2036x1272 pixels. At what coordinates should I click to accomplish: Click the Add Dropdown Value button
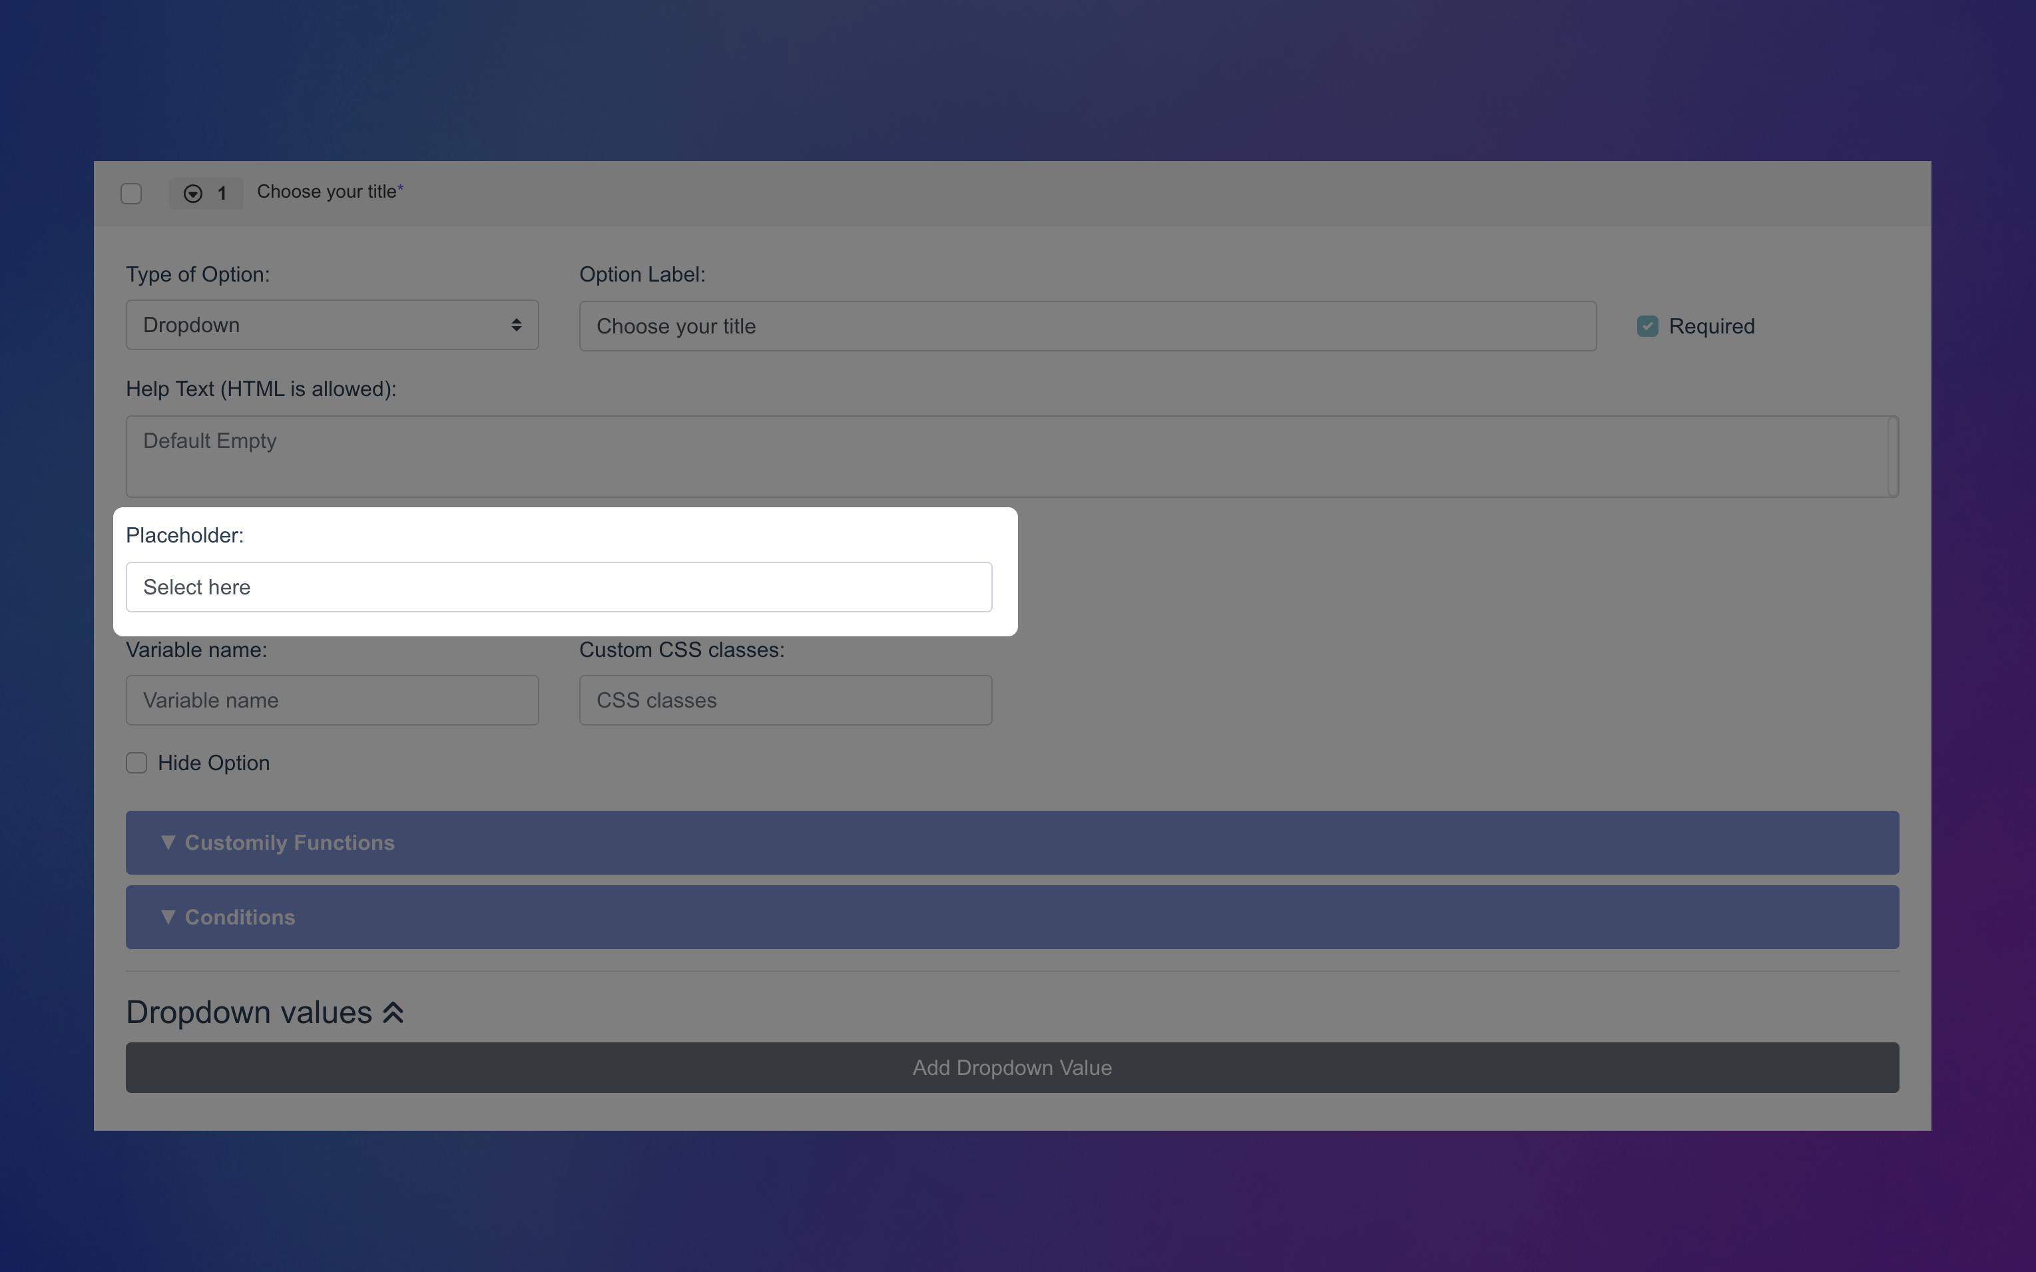(1011, 1068)
